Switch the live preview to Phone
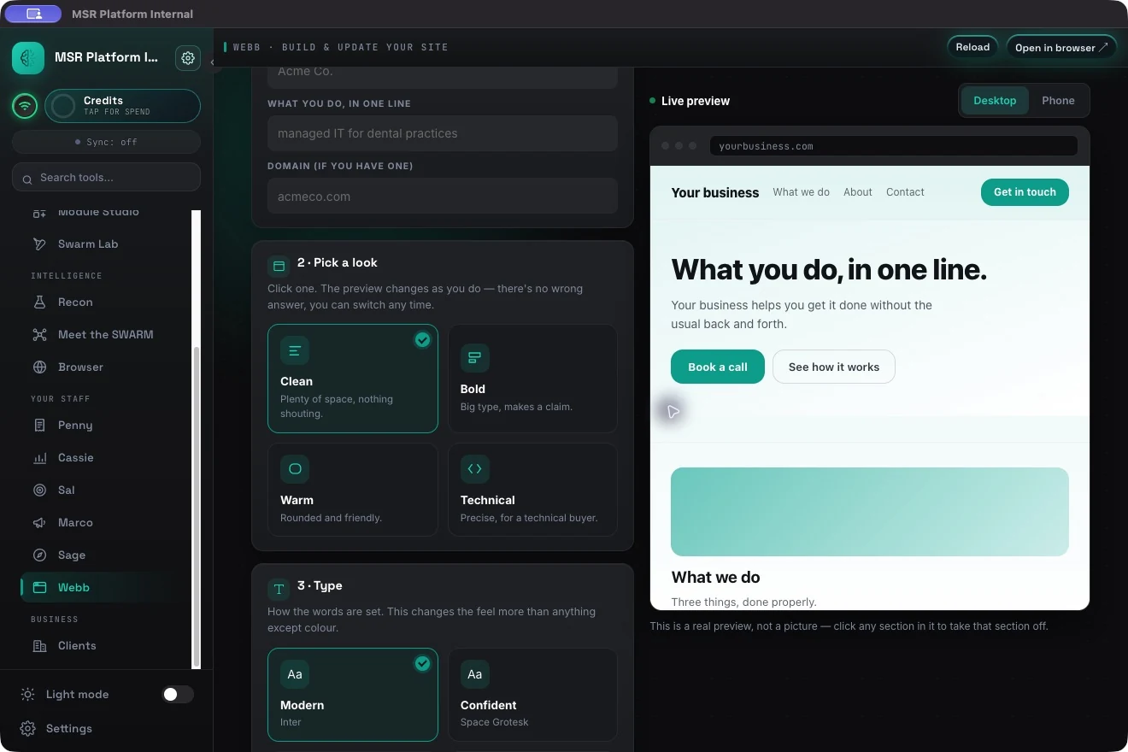Viewport: 1128px width, 752px height. coord(1058,101)
